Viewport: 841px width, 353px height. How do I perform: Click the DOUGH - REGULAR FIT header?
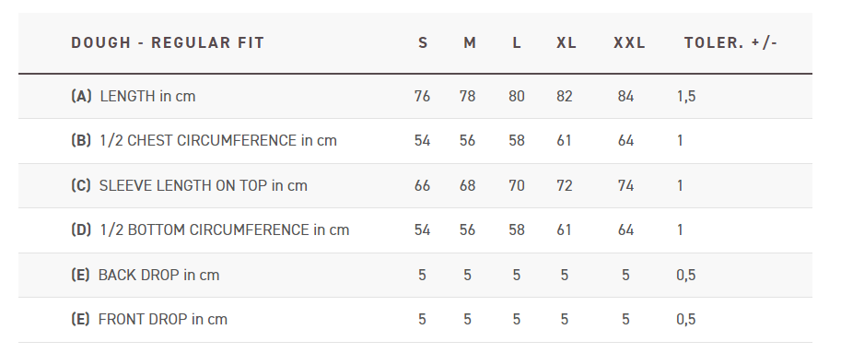click(168, 43)
